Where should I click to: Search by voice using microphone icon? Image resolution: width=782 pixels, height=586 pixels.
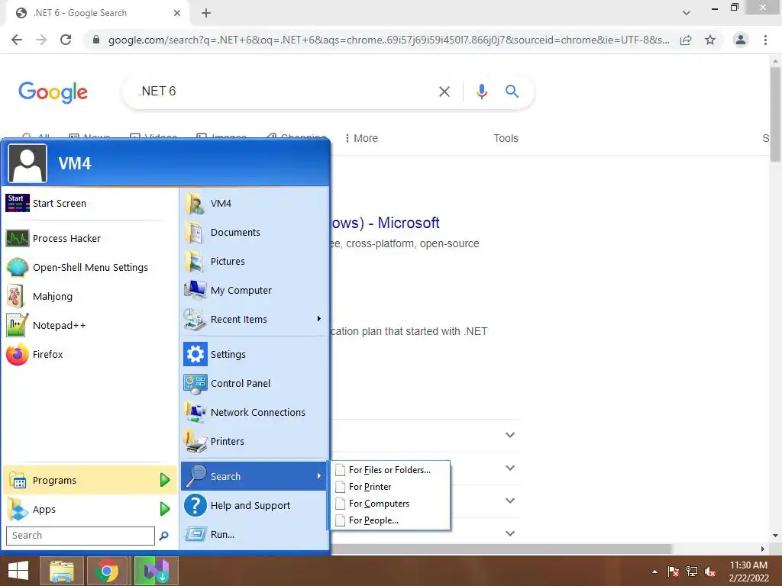481,92
